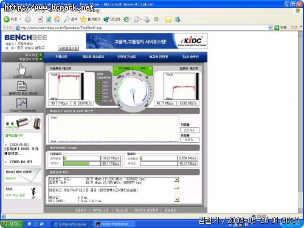Open the 테스트 히스토리 navigation tab
Image resolution: width=304 pixels, height=228 pixels.
[x=93, y=57]
